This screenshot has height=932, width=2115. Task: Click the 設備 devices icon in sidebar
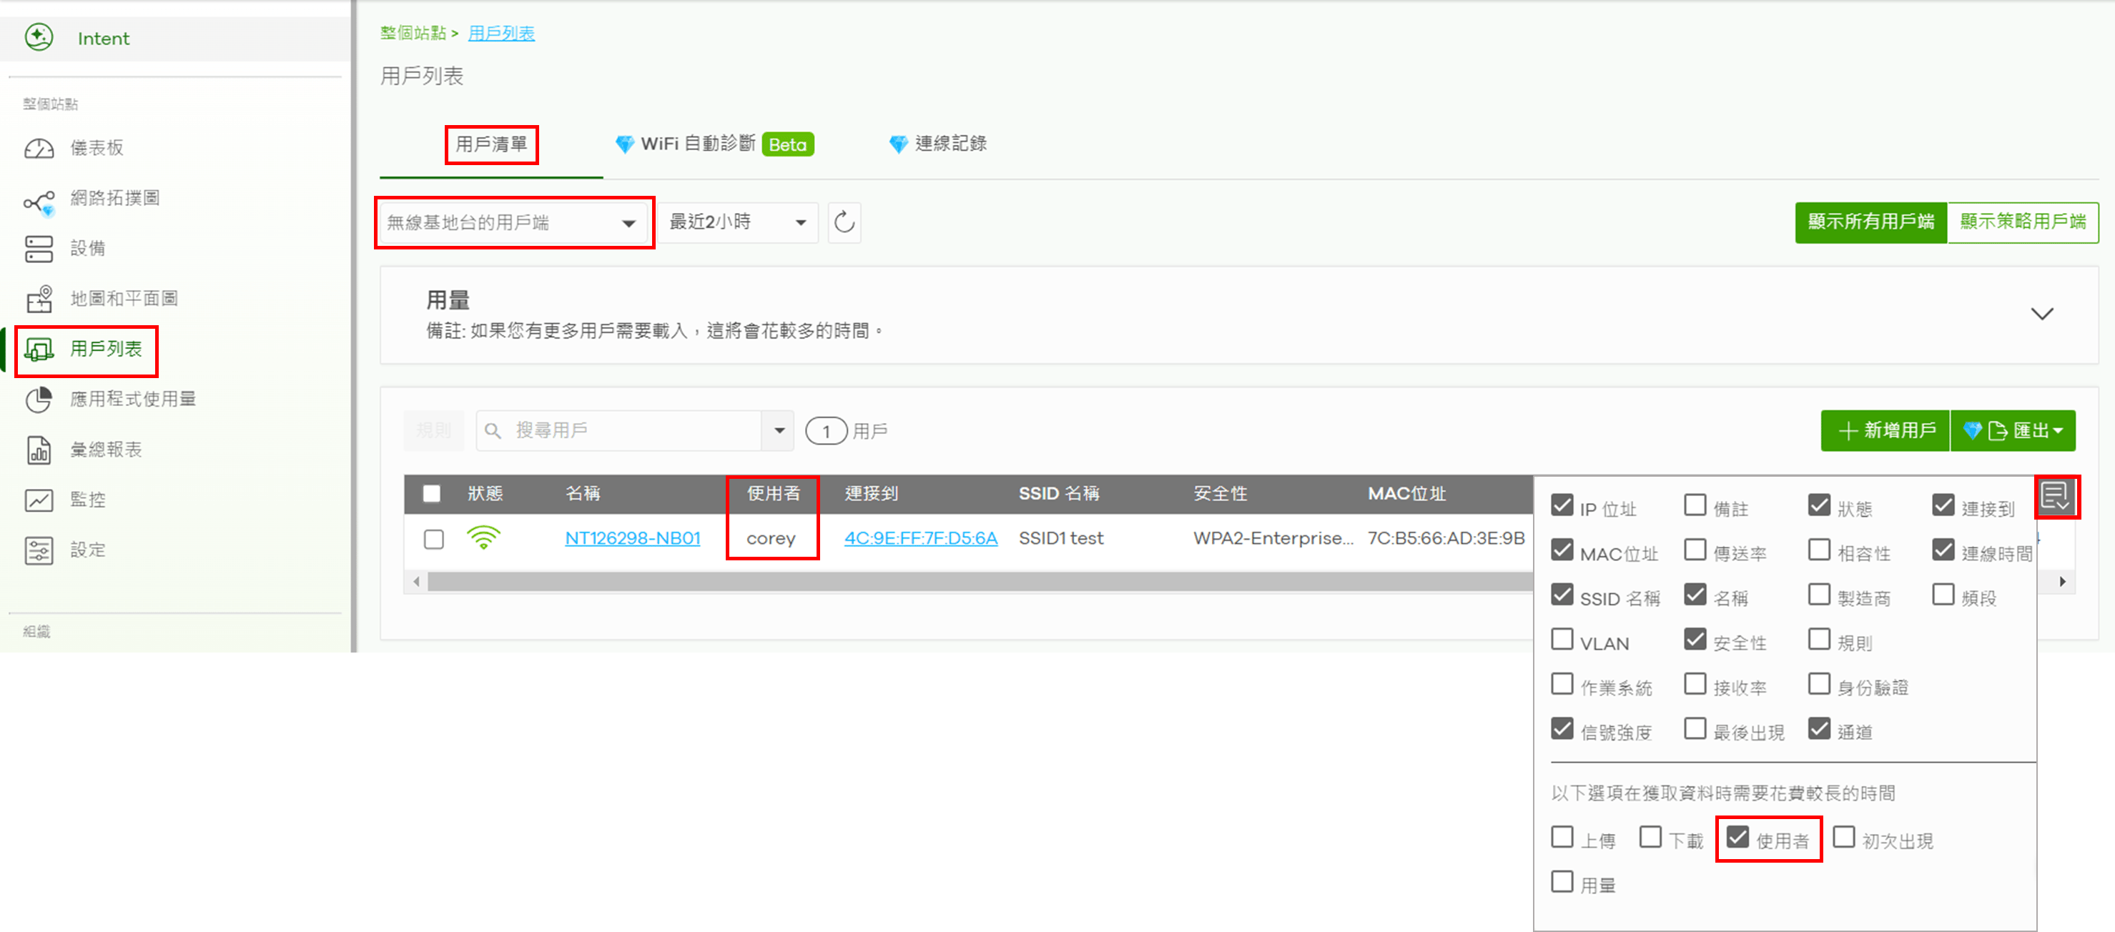click(x=39, y=249)
